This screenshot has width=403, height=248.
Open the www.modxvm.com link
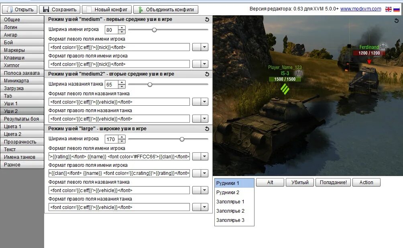click(360, 9)
